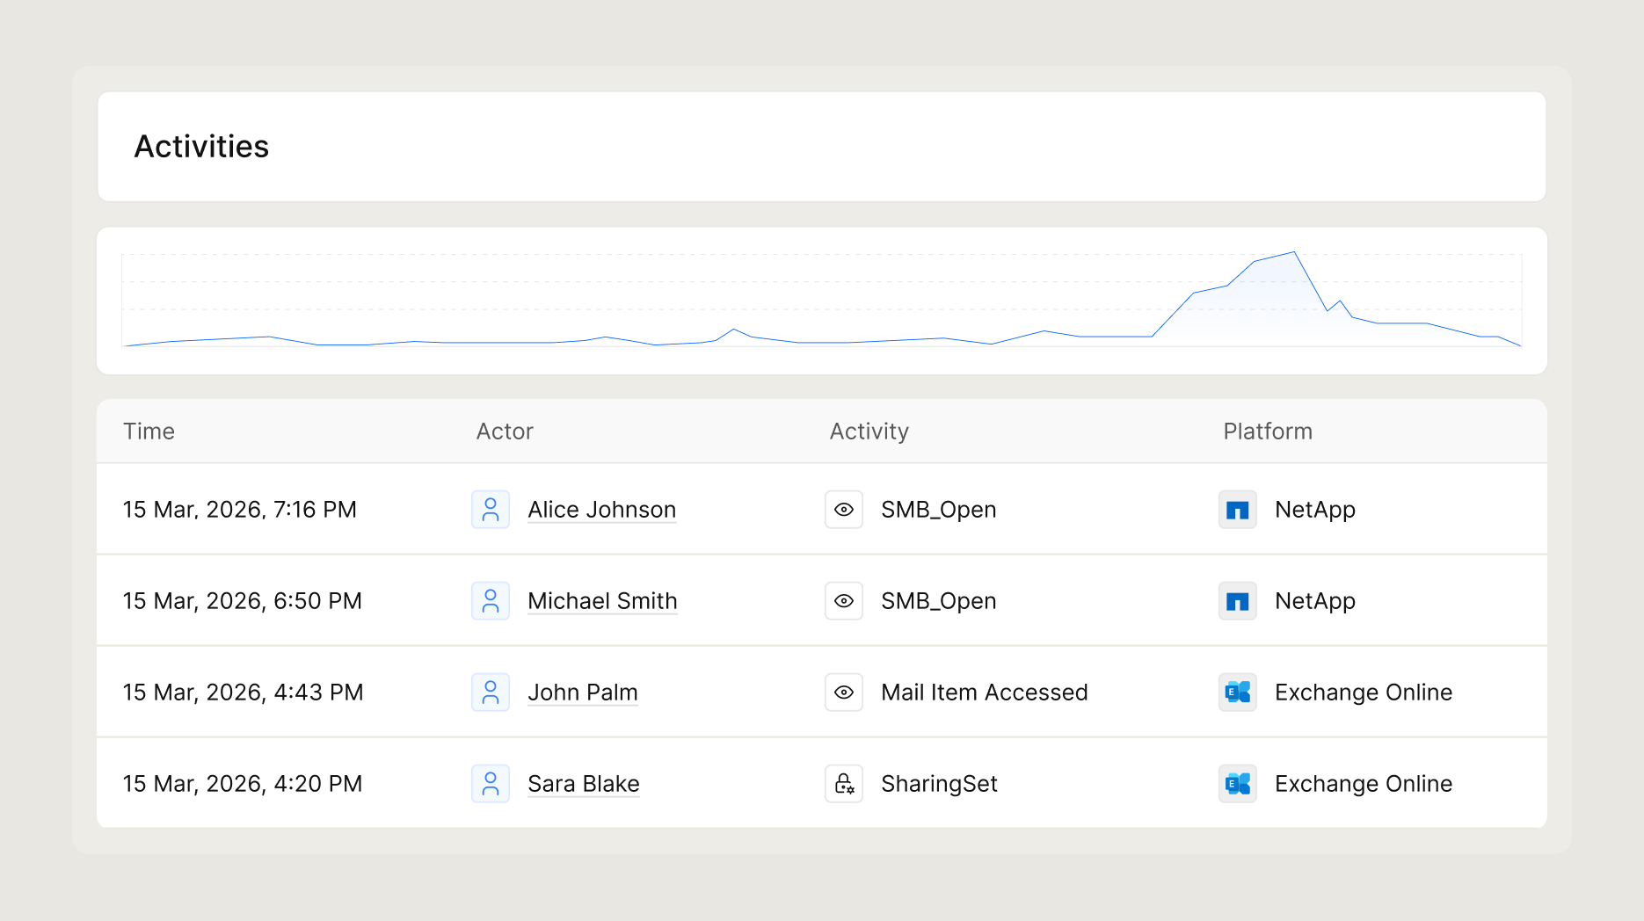The image size is (1644, 921).
Task: Click the eye icon beside Mail Item Accessed
Action: pos(844,693)
